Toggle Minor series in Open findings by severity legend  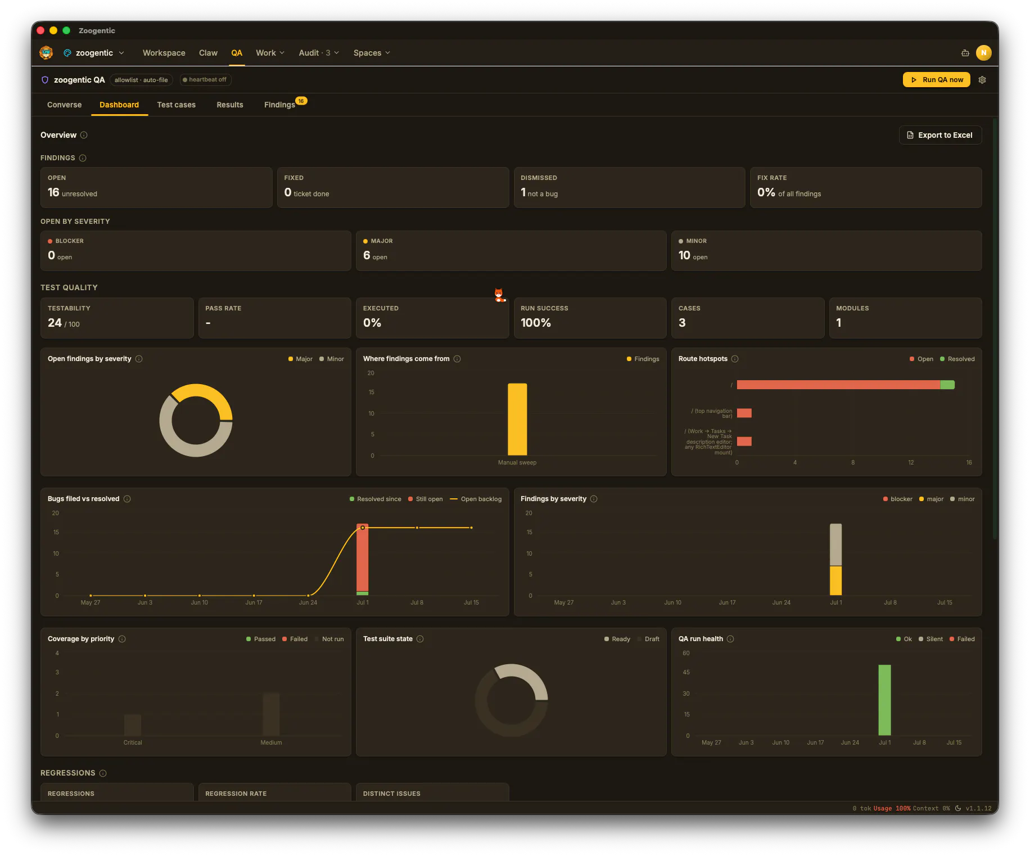coord(332,359)
